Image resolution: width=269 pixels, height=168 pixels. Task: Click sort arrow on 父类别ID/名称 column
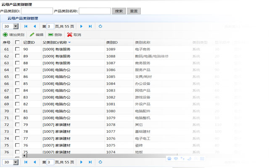click(70, 42)
